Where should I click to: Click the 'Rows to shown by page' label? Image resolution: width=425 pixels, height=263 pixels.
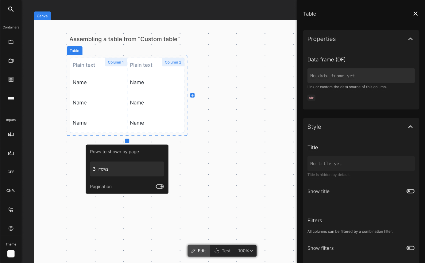pos(114,152)
